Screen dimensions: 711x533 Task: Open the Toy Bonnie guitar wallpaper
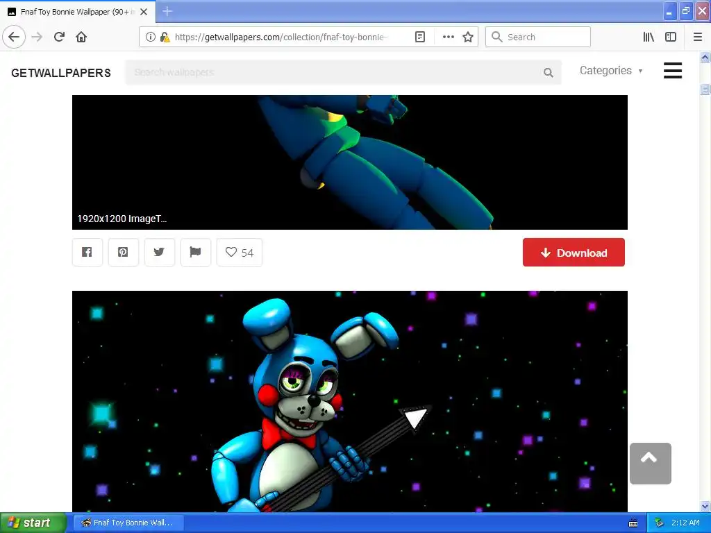tap(350, 402)
